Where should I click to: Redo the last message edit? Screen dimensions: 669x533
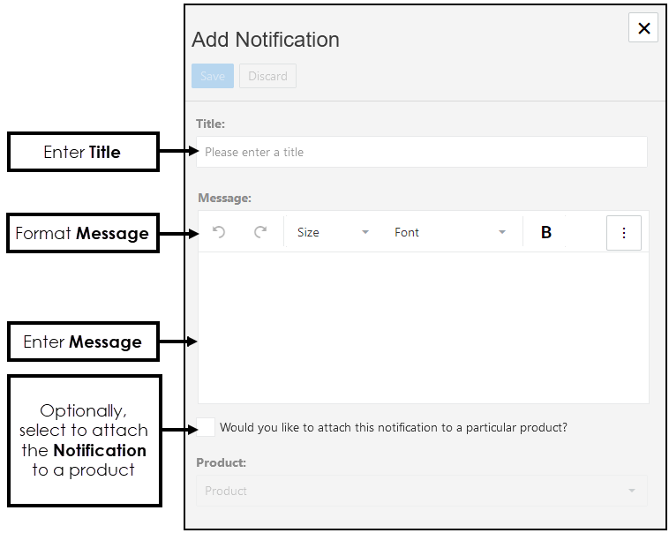click(x=260, y=232)
